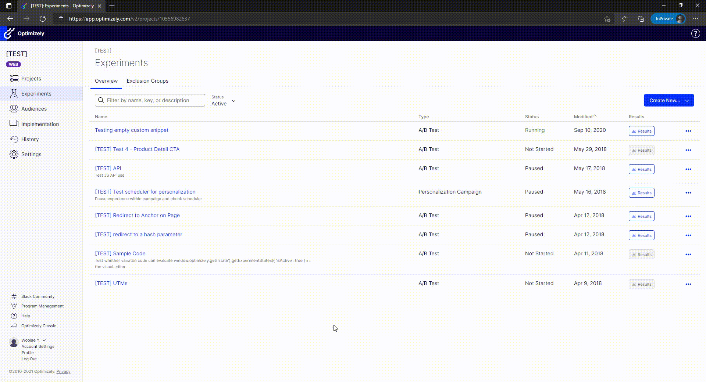Select the Sep 10, 2020 modified date
This screenshot has height=382, width=706.
point(590,130)
